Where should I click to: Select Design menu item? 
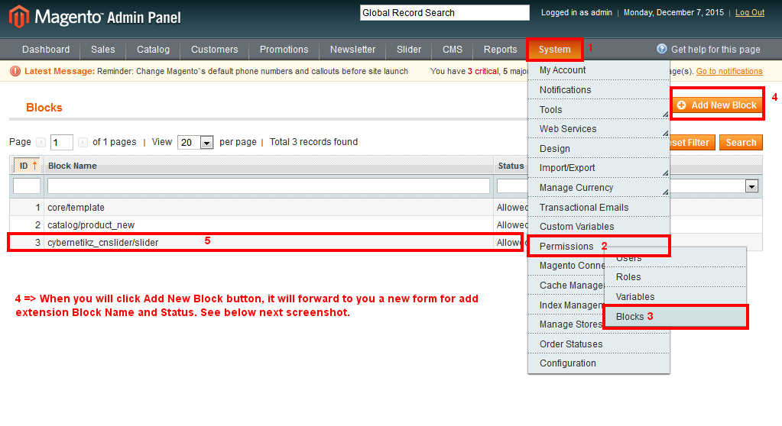click(599, 148)
